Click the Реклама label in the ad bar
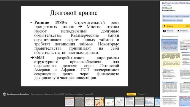Image resolution: width=190 pixels, height=107 pixels. (x=140, y=94)
